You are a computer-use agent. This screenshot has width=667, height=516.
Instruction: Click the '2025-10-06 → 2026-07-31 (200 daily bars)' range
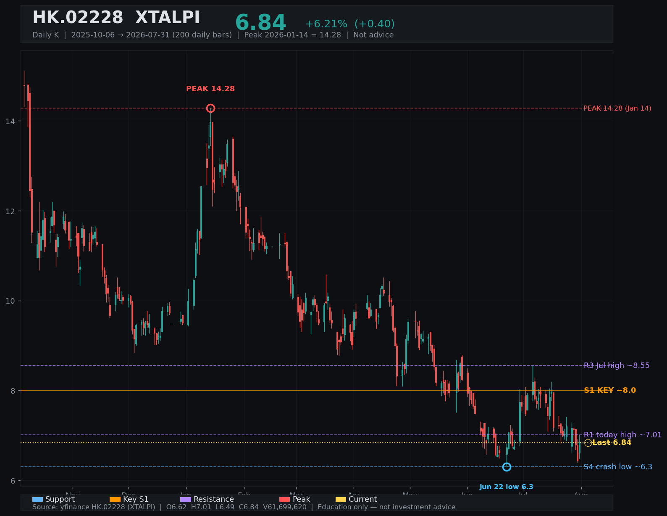click(152, 35)
